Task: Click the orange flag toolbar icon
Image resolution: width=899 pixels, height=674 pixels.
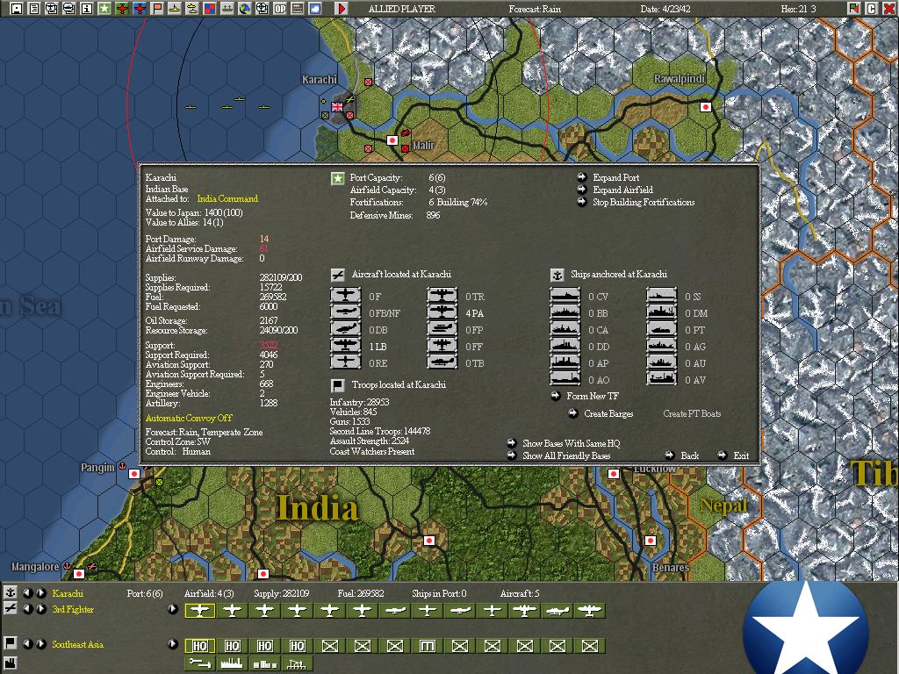Action: (x=156, y=9)
